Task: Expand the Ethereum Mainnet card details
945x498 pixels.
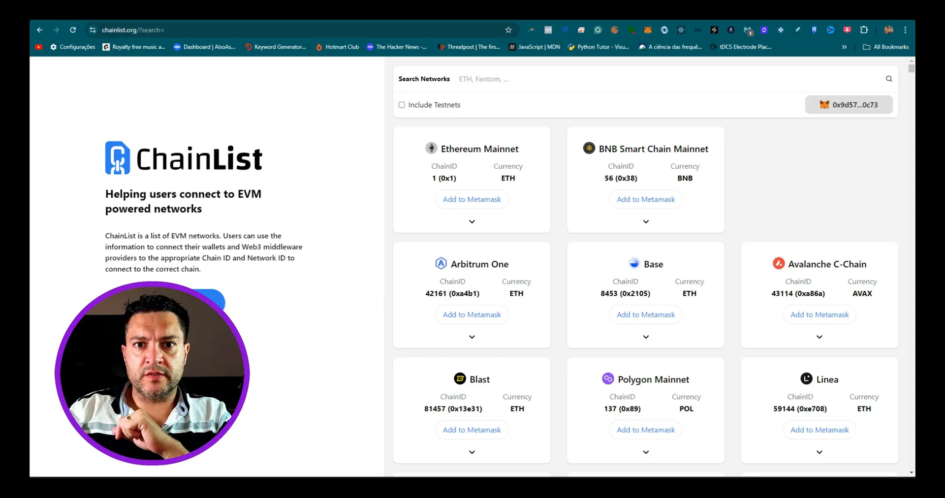Action: 472,221
